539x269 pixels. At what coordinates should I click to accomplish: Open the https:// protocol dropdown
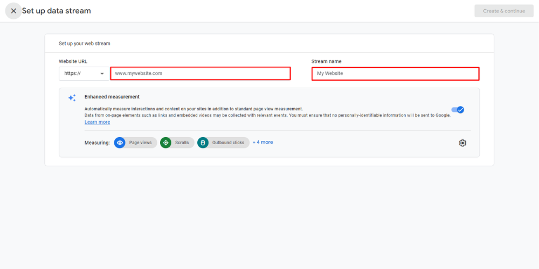point(84,73)
